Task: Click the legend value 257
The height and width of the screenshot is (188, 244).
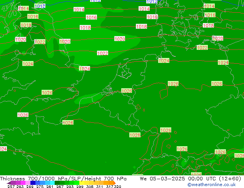Action: pyautogui.click(x=11, y=186)
